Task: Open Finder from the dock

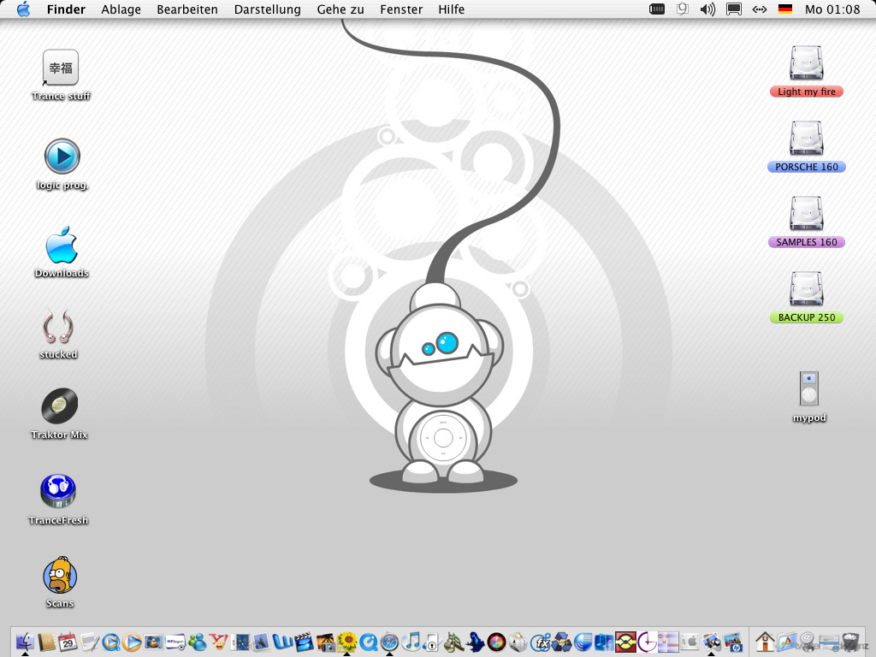Action: (25, 642)
